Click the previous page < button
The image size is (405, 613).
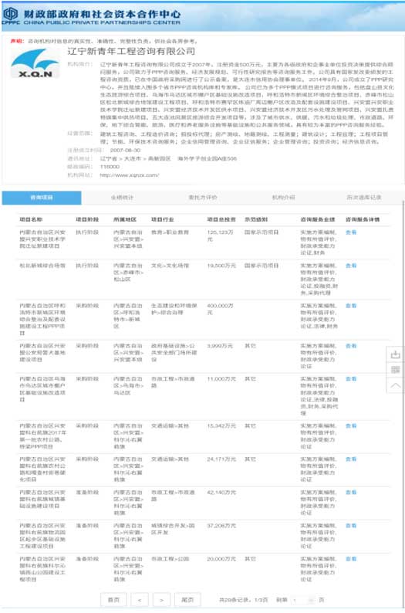(x=140, y=600)
